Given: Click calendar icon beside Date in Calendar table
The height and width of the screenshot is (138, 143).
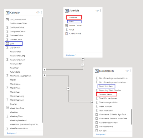Looking at the screenshot, I should 8,43.
